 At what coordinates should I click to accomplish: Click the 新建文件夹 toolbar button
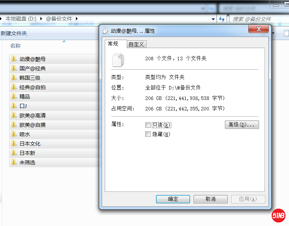pos(14,33)
